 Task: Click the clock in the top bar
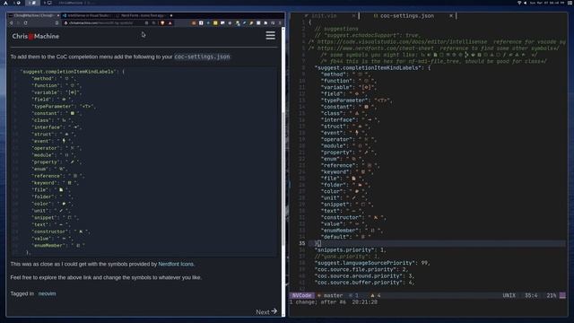pos(547,3)
